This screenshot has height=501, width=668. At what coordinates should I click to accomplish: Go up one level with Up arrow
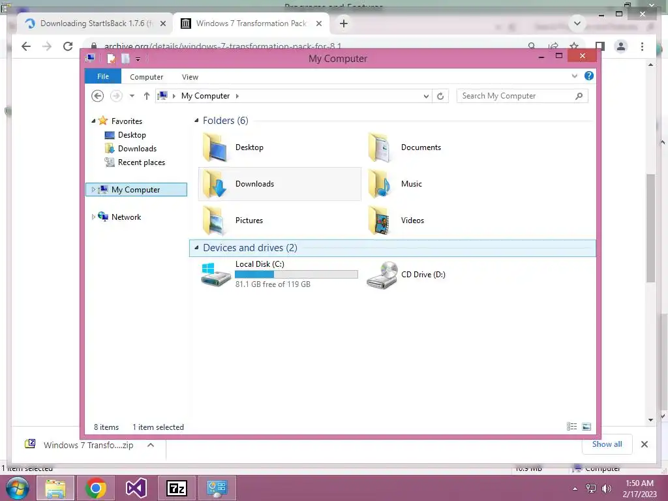(x=147, y=96)
